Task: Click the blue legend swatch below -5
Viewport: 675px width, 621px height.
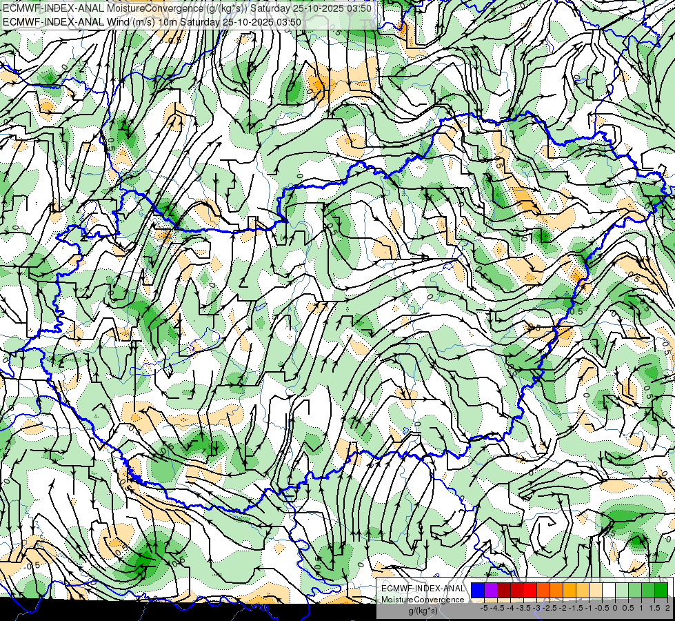Action: [x=478, y=590]
